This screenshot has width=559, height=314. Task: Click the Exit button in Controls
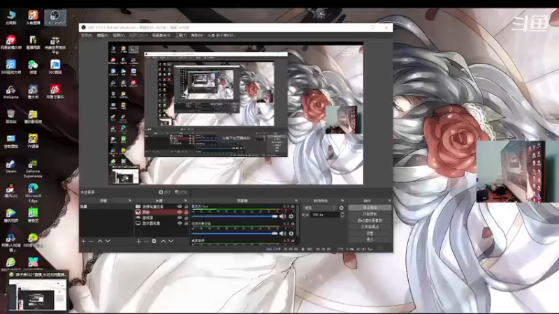pyautogui.click(x=370, y=239)
